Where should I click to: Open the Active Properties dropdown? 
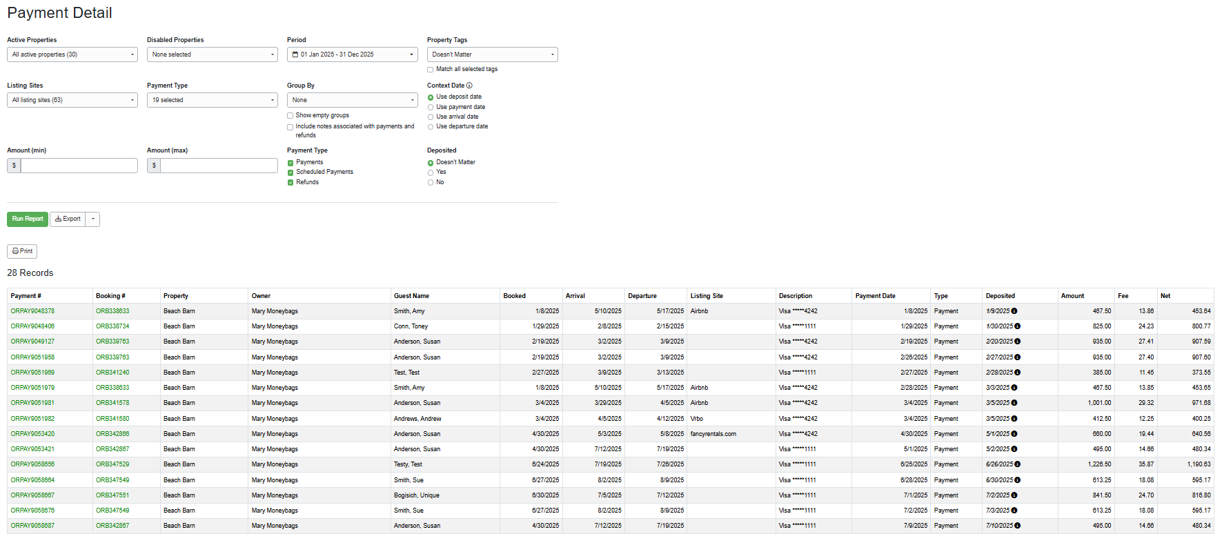tap(72, 55)
